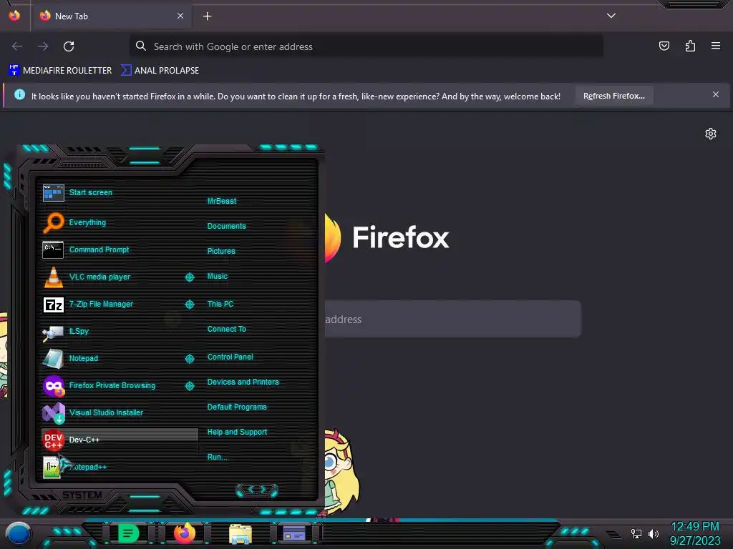Open Connect To in start menu
The height and width of the screenshot is (549, 733).
[227, 329]
